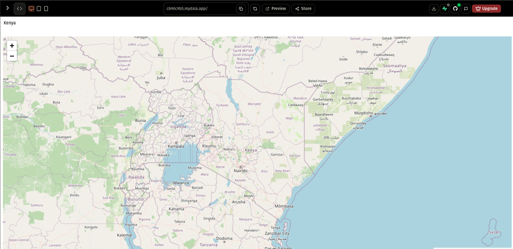This screenshot has height=249, width=513.
Task: Copy the app URL icon
Action: (241, 8)
